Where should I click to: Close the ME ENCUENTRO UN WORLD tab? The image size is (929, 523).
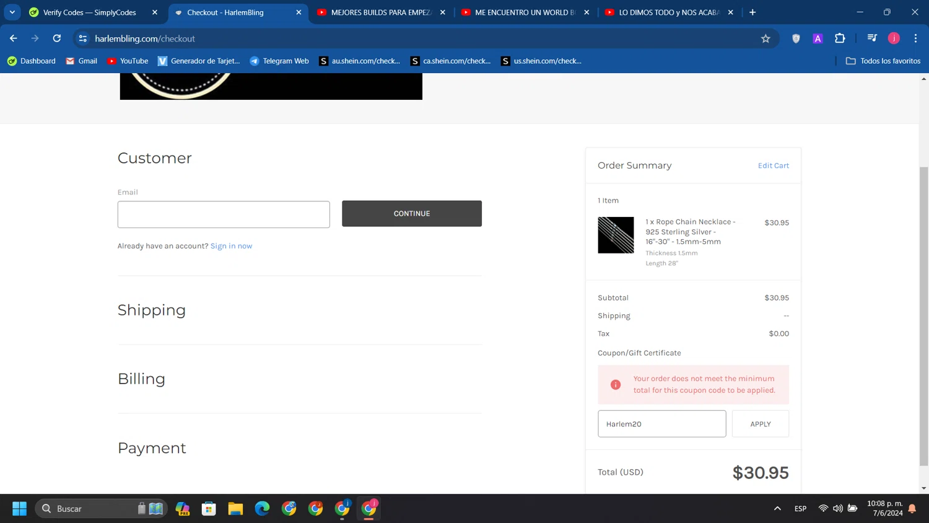pyautogui.click(x=587, y=12)
